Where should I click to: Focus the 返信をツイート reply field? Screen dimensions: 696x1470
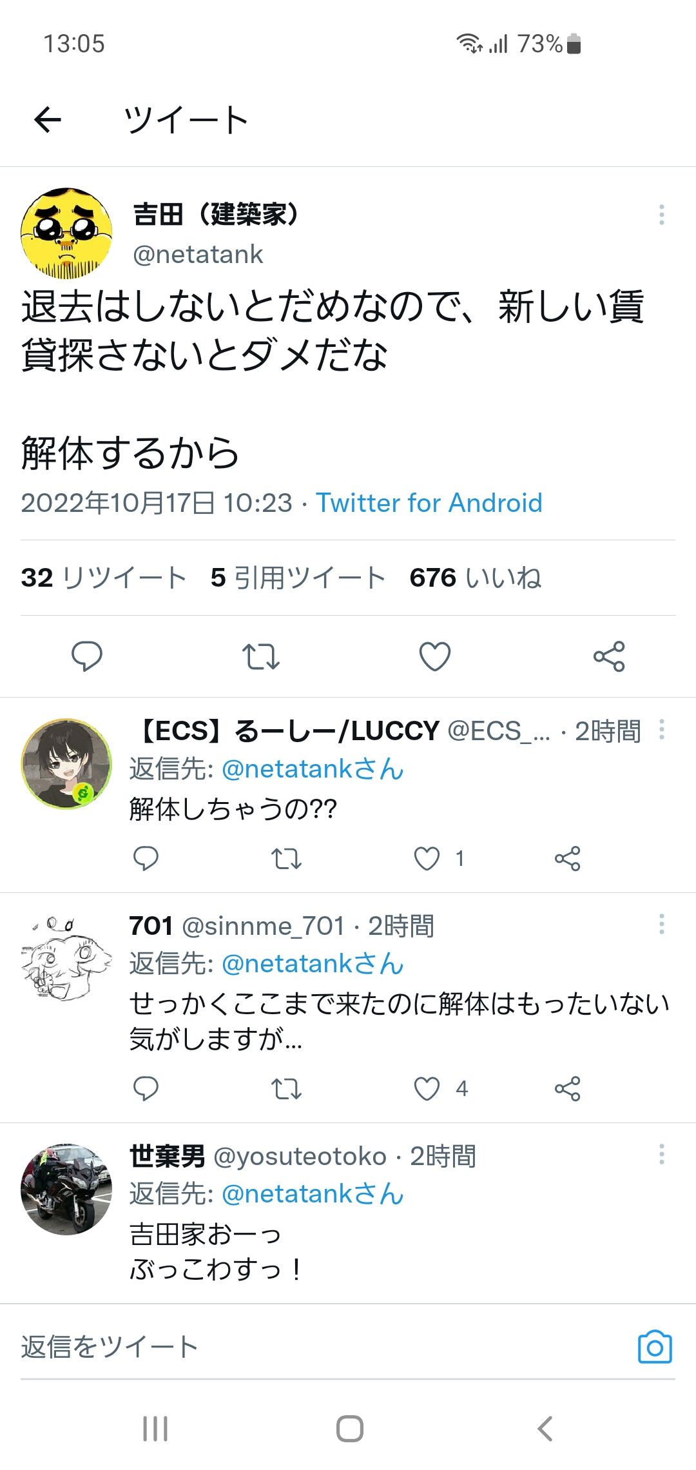click(322, 1347)
